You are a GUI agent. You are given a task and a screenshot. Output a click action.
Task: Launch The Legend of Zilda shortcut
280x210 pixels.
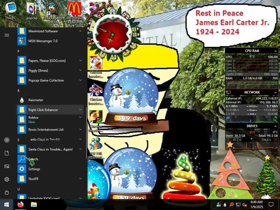click(53, 13)
